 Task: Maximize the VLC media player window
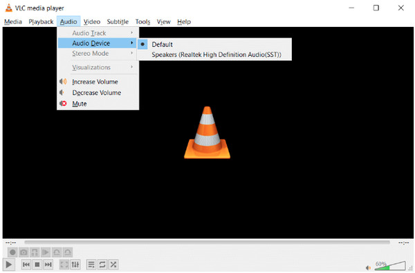click(376, 8)
